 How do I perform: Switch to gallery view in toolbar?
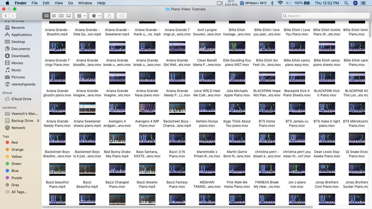coord(69,15)
